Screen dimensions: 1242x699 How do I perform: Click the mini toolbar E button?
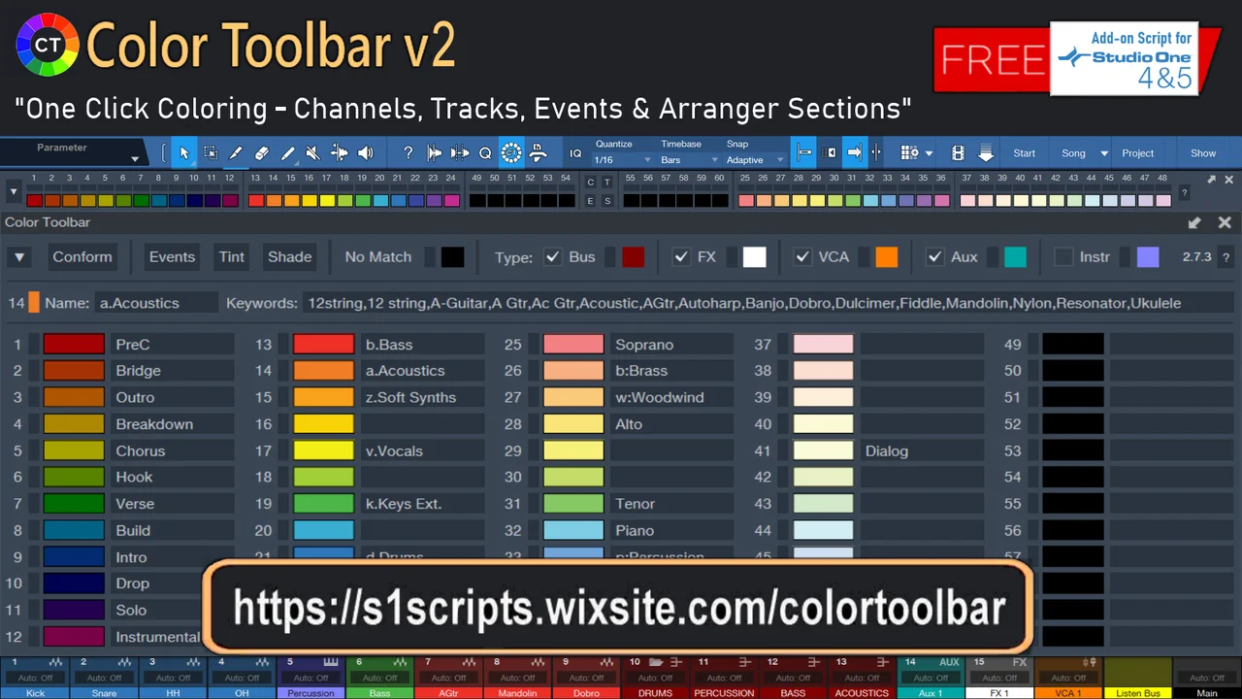[590, 201]
